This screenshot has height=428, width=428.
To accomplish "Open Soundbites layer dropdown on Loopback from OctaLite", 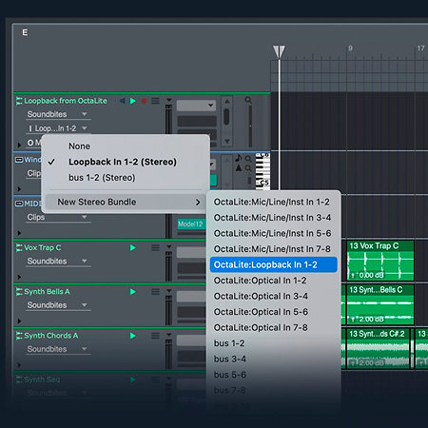I will [57, 114].
